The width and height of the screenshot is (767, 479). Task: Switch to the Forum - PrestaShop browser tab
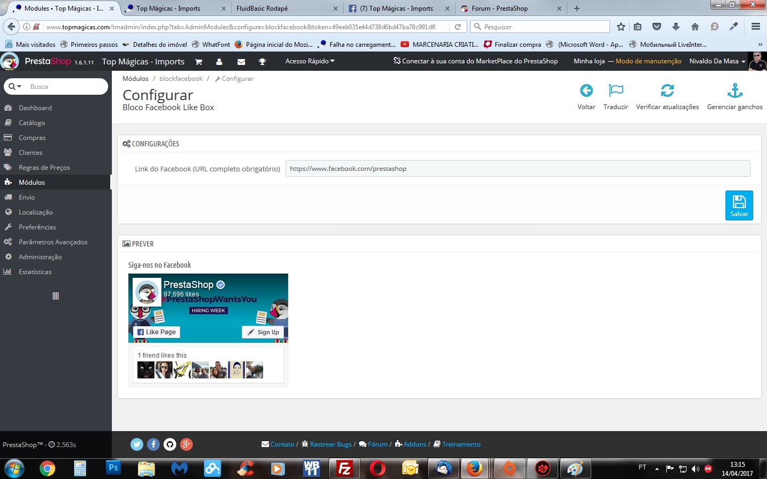510,9
